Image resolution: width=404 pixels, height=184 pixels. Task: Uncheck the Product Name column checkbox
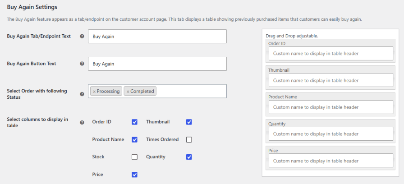pyautogui.click(x=134, y=140)
